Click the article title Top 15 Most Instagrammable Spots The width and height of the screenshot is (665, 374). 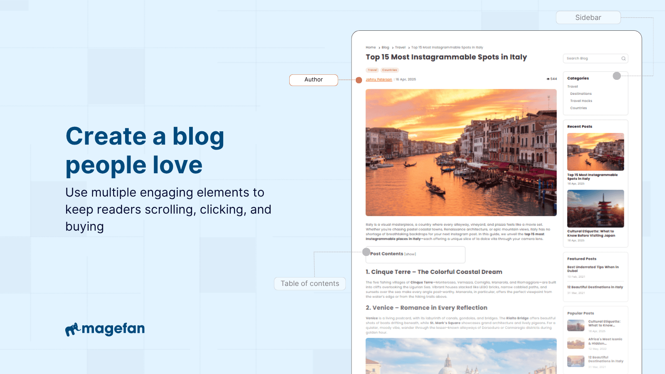[446, 57]
